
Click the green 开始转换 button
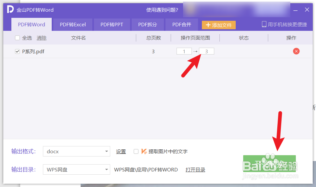tap(270, 164)
